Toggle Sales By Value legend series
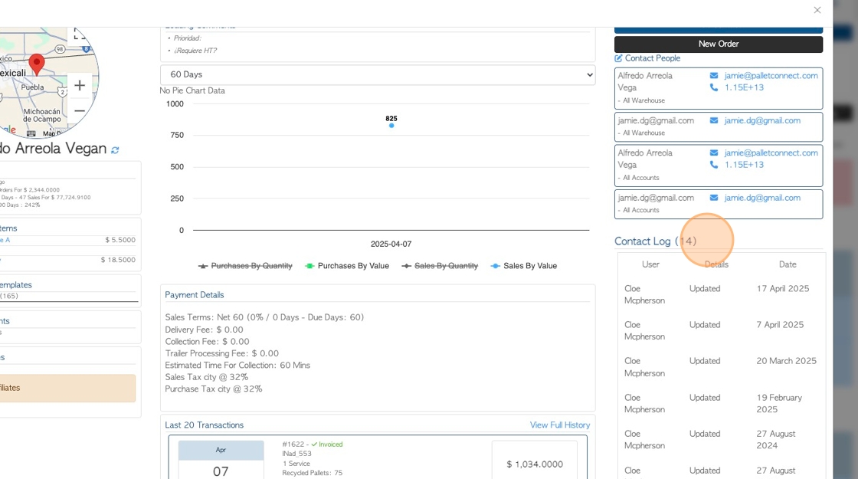The width and height of the screenshot is (858, 479). point(524,266)
